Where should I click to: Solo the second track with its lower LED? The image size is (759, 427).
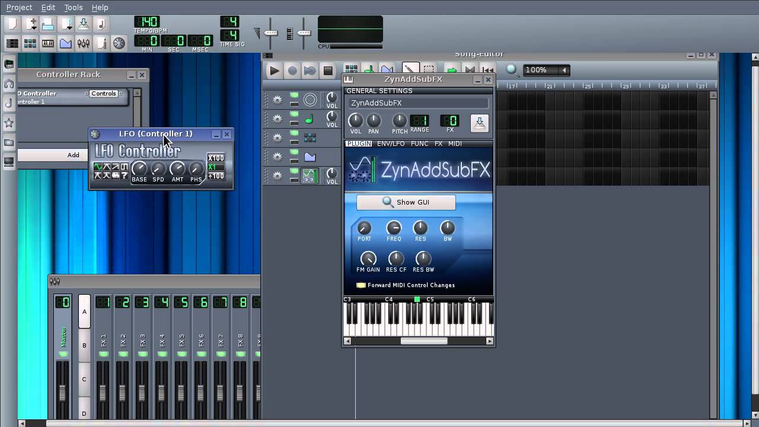click(x=294, y=123)
